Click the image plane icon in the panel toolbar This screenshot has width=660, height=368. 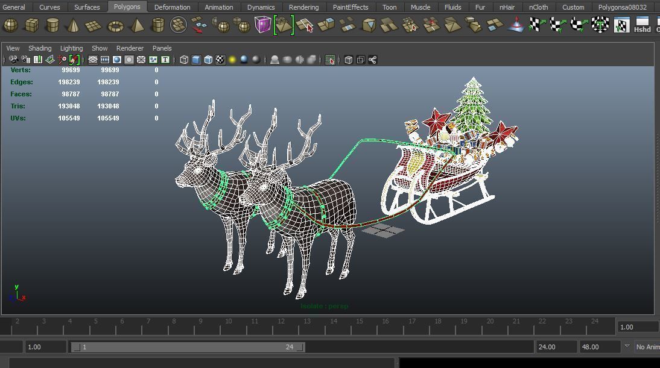pyautogui.click(x=50, y=60)
